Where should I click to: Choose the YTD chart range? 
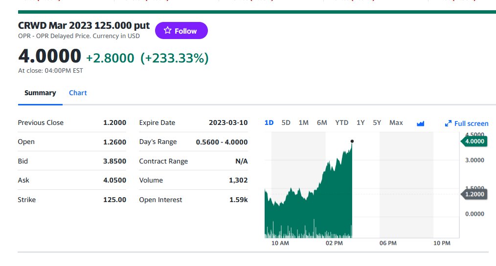(341, 123)
